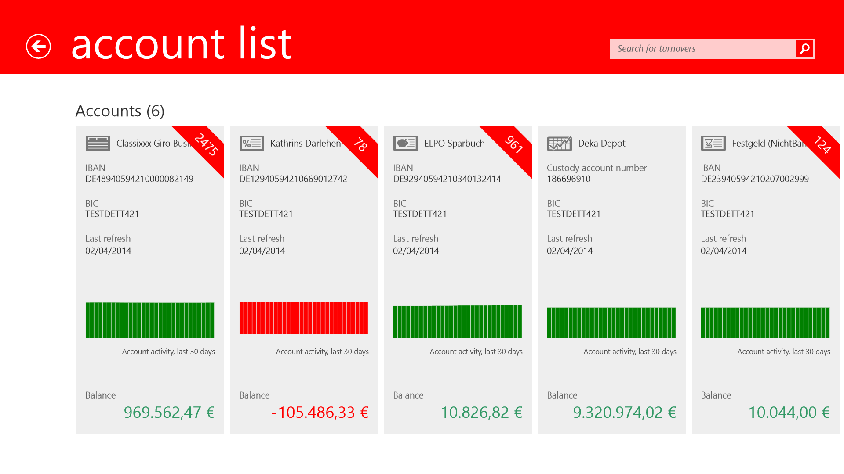Screen dimensions: 844x474
Task: Click the 2475 red corner badge
Action: point(206,145)
